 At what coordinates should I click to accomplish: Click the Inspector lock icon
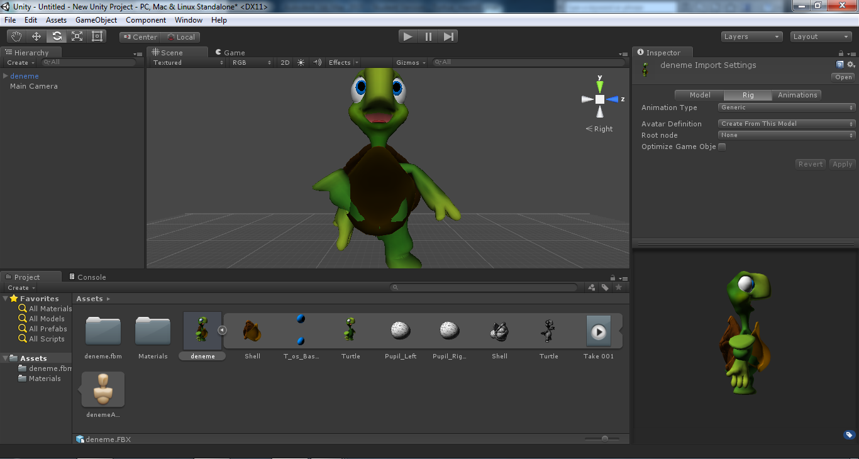click(841, 52)
